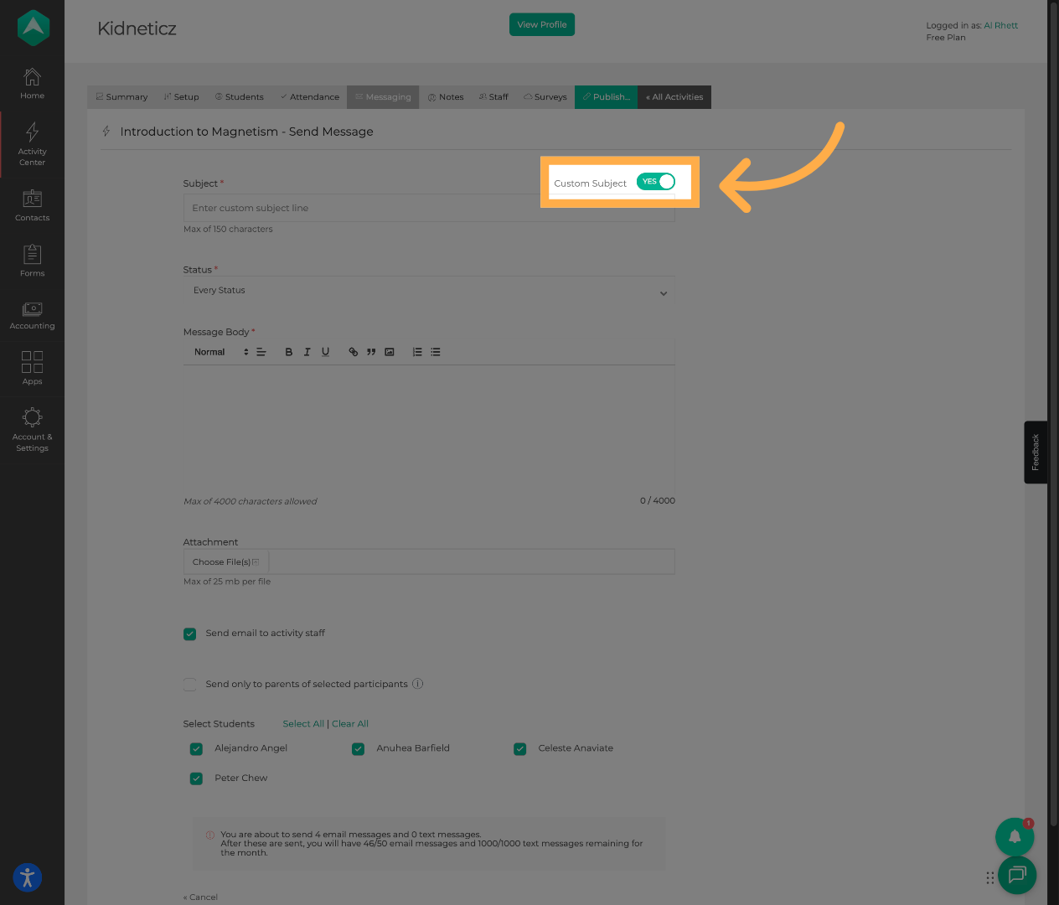Click the View Profile button
This screenshot has width=1059, height=905.
tap(541, 24)
